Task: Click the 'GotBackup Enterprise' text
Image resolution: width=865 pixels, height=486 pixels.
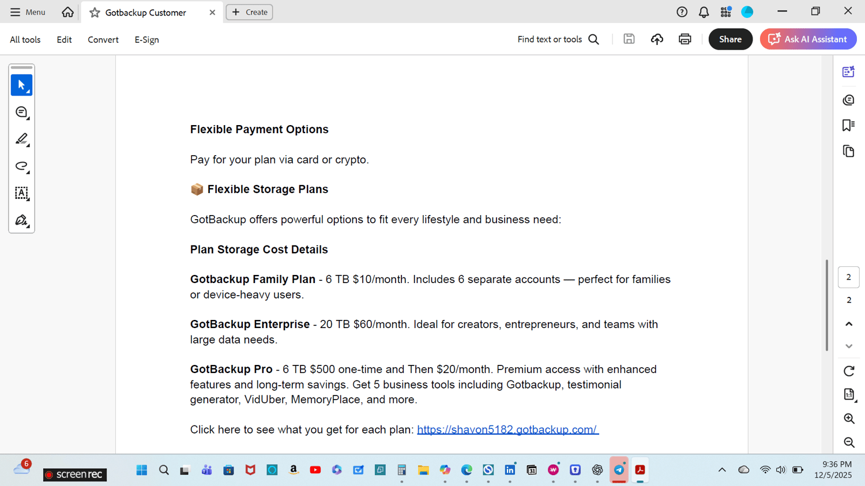Action: pyautogui.click(x=250, y=325)
